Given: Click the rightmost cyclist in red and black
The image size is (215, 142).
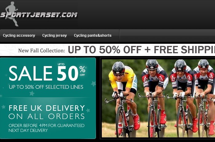Looking at the screenshot, I should pyautogui.click(x=204, y=95).
